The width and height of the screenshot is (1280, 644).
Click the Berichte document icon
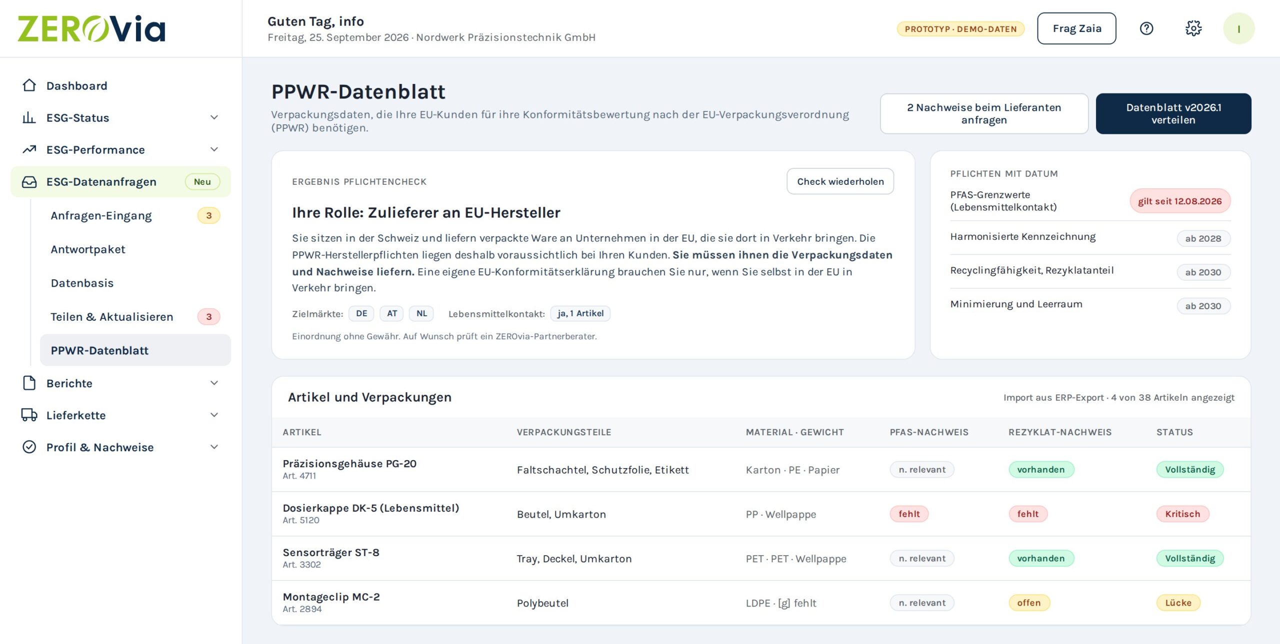point(29,383)
